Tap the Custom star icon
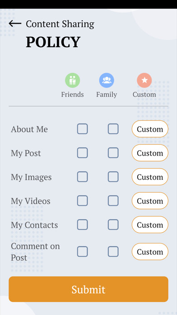The image size is (177, 315). coord(144,81)
